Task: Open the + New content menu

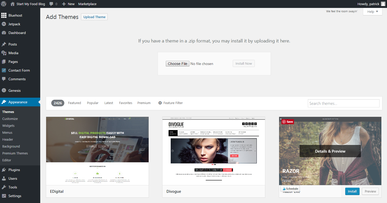Action: [68, 4]
